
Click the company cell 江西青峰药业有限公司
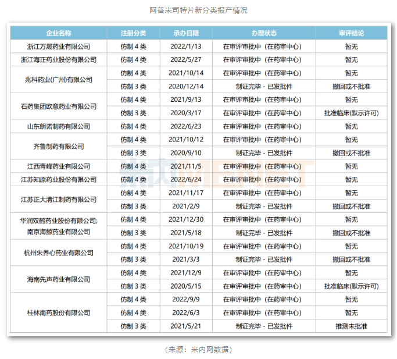(x=59, y=166)
